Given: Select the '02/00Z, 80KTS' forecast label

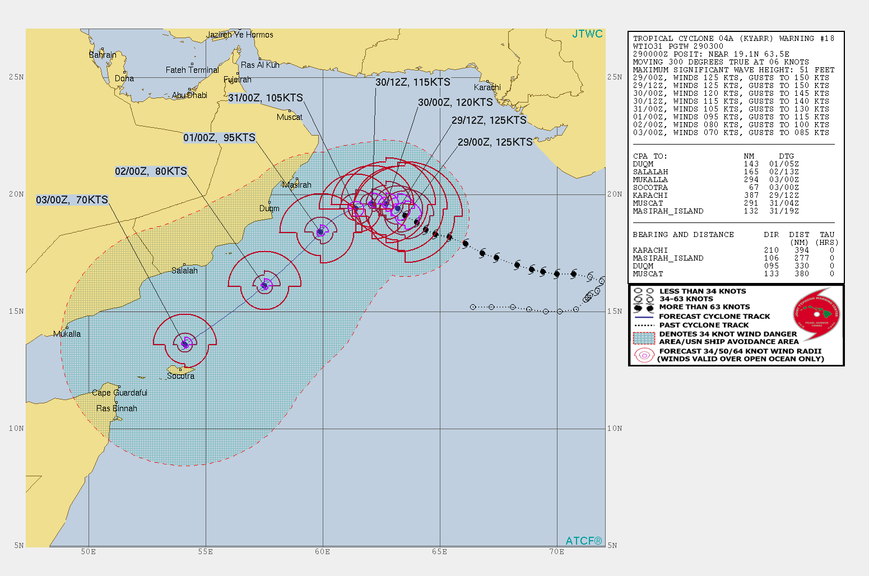Looking at the screenshot, I should (x=151, y=171).
